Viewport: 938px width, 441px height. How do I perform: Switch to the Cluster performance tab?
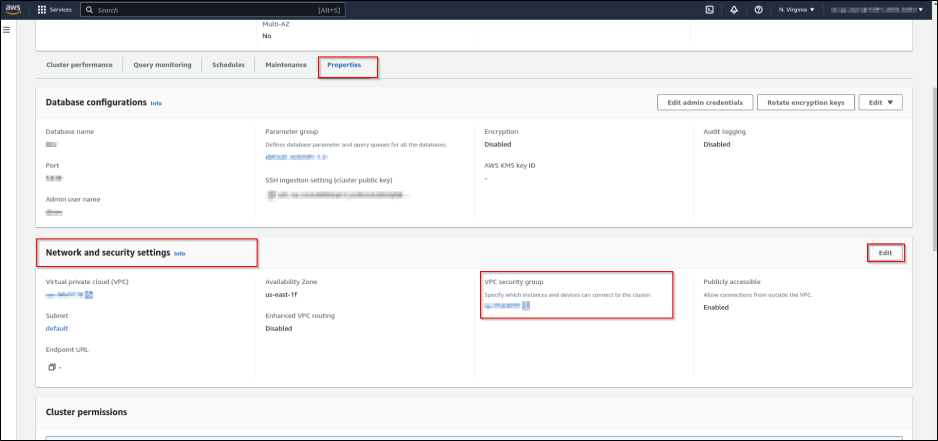[79, 65]
